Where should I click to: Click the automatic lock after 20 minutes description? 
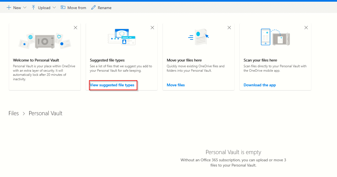(x=44, y=73)
